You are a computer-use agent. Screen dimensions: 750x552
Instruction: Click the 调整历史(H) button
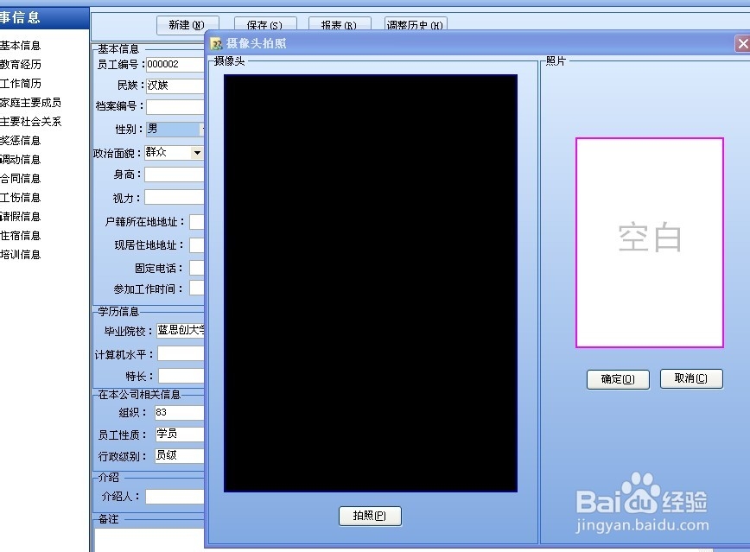click(415, 25)
